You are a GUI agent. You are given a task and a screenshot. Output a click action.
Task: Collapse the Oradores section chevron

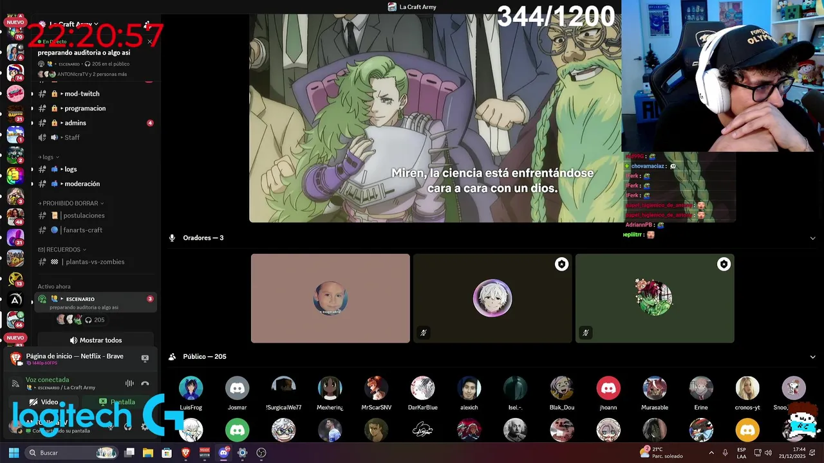pyautogui.click(x=812, y=238)
